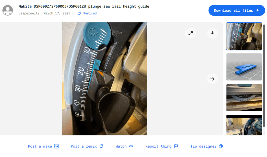The height and width of the screenshot is (157, 267).
Task: Go to next image with the arrow button
Action: pos(212,79)
